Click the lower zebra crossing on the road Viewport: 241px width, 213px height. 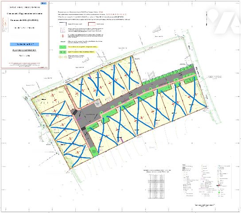(x=83, y=129)
